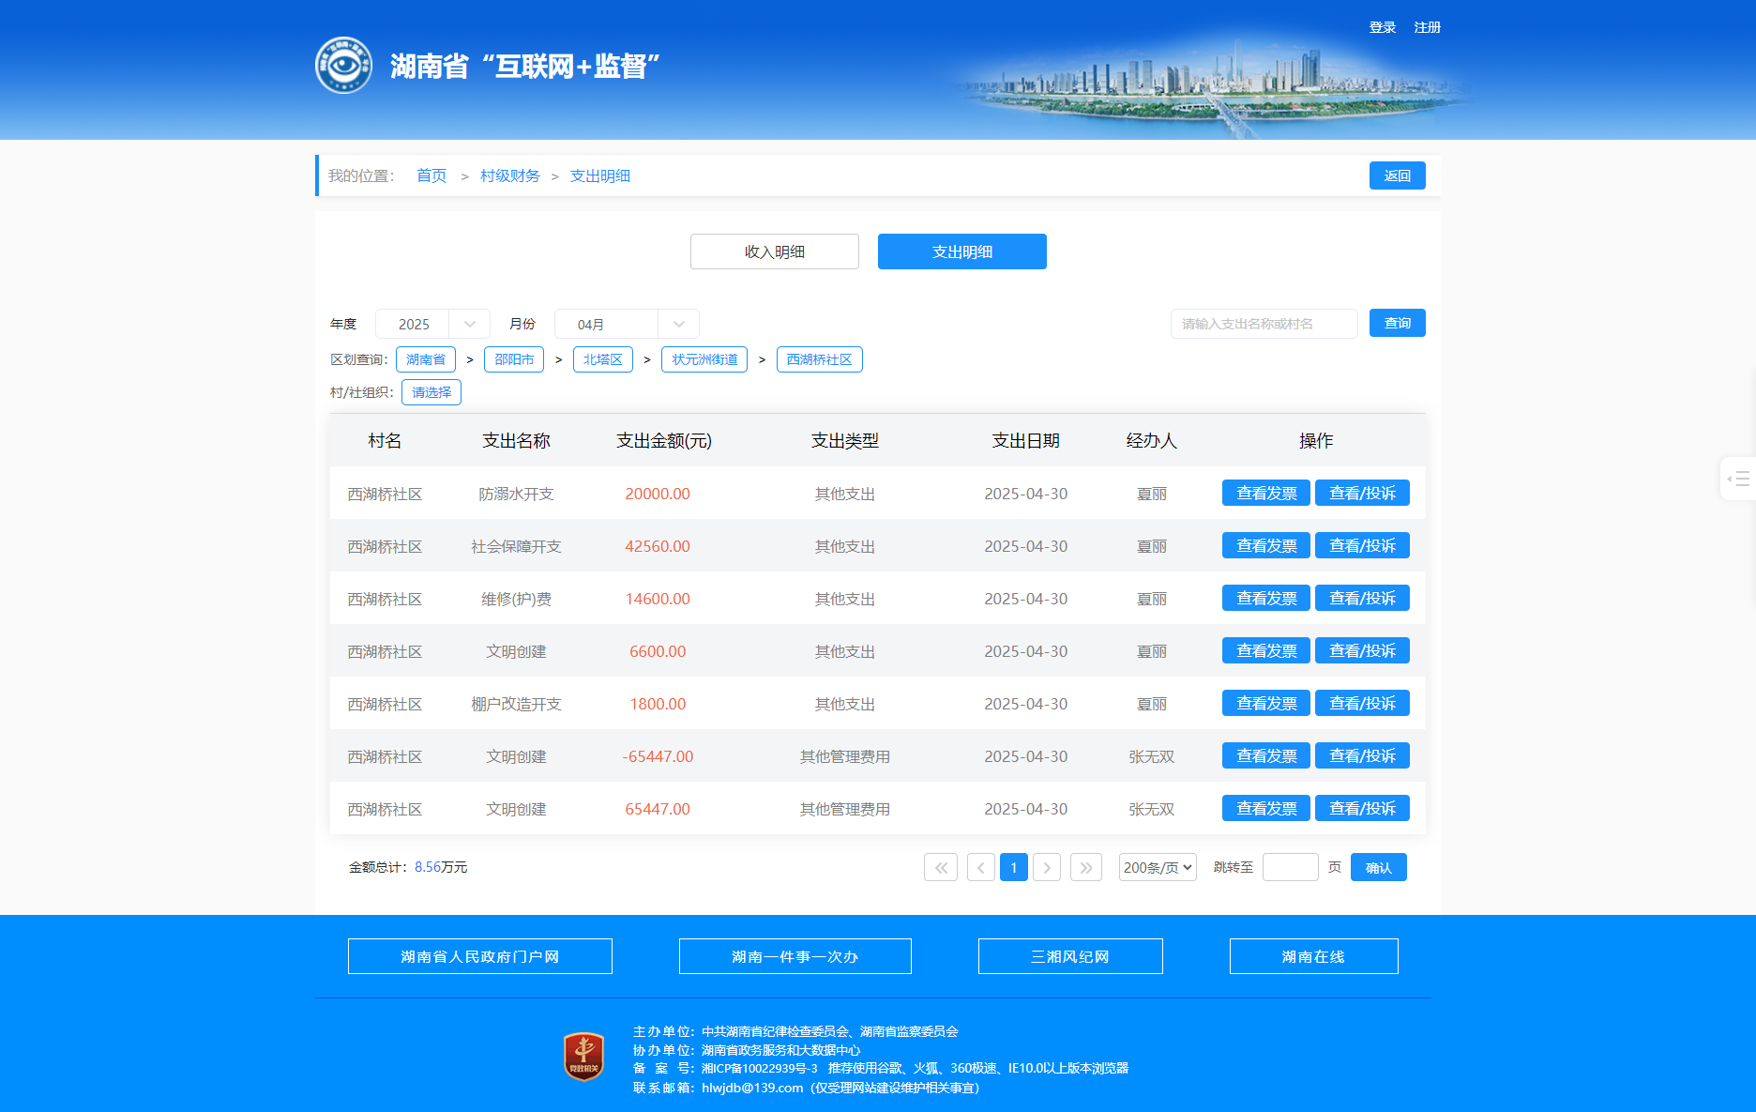Viewport: 1756px width, 1112px height.
Task: Focus the 支出名称或村名 search field
Action: 1263,324
